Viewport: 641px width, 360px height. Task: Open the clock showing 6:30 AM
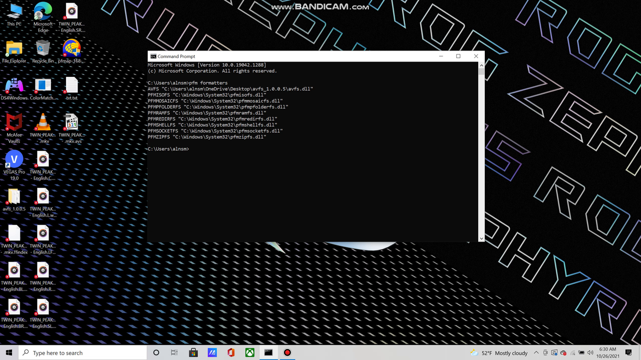click(x=607, y=352)
